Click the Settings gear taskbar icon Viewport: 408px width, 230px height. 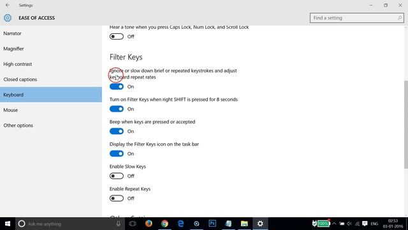pos(260,224)
